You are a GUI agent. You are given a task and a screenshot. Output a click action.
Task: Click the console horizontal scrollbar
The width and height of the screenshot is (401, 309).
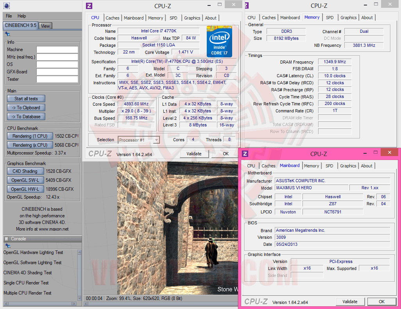40,304
